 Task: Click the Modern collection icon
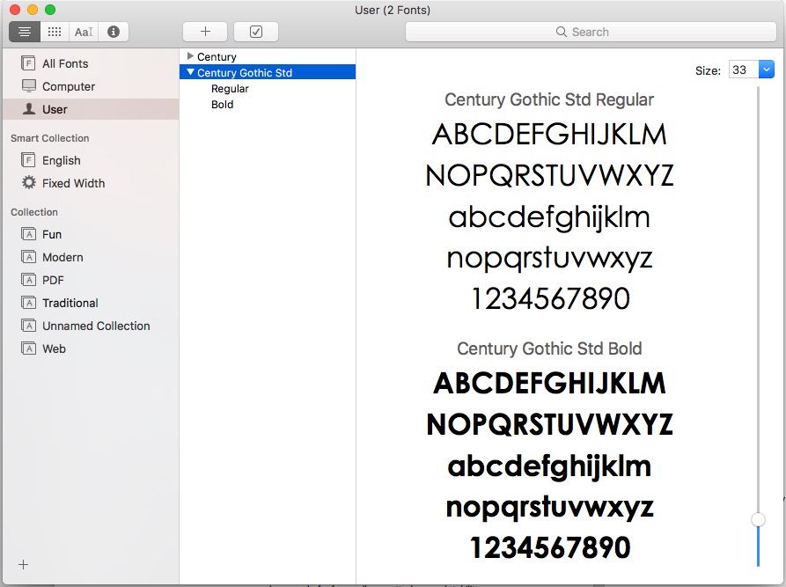tap(28, 257)
